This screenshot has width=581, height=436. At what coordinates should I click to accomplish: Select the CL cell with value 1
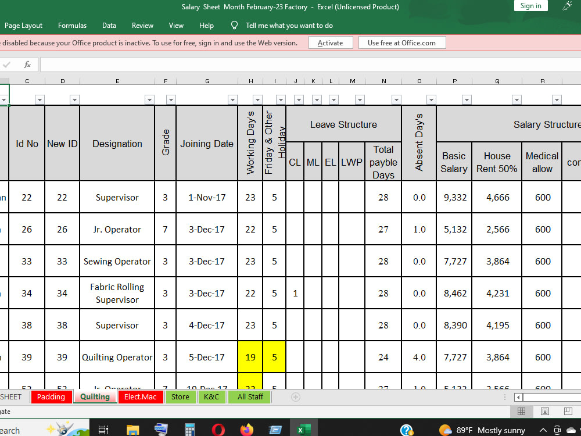(x=295, y=293)
